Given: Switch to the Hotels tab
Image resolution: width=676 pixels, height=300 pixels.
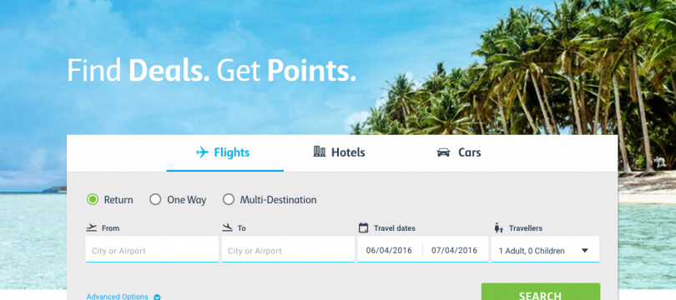Looking at the screenshot, I should tap(339, 152).
